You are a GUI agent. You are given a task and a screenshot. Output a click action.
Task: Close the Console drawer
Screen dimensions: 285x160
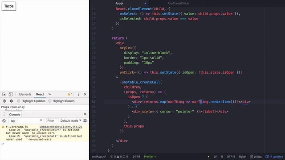pyautogui.click(x=85, y=114)
